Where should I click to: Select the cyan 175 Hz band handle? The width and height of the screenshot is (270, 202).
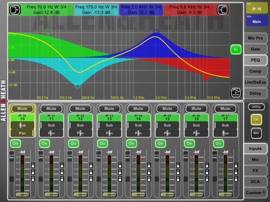tap(78, 85)
